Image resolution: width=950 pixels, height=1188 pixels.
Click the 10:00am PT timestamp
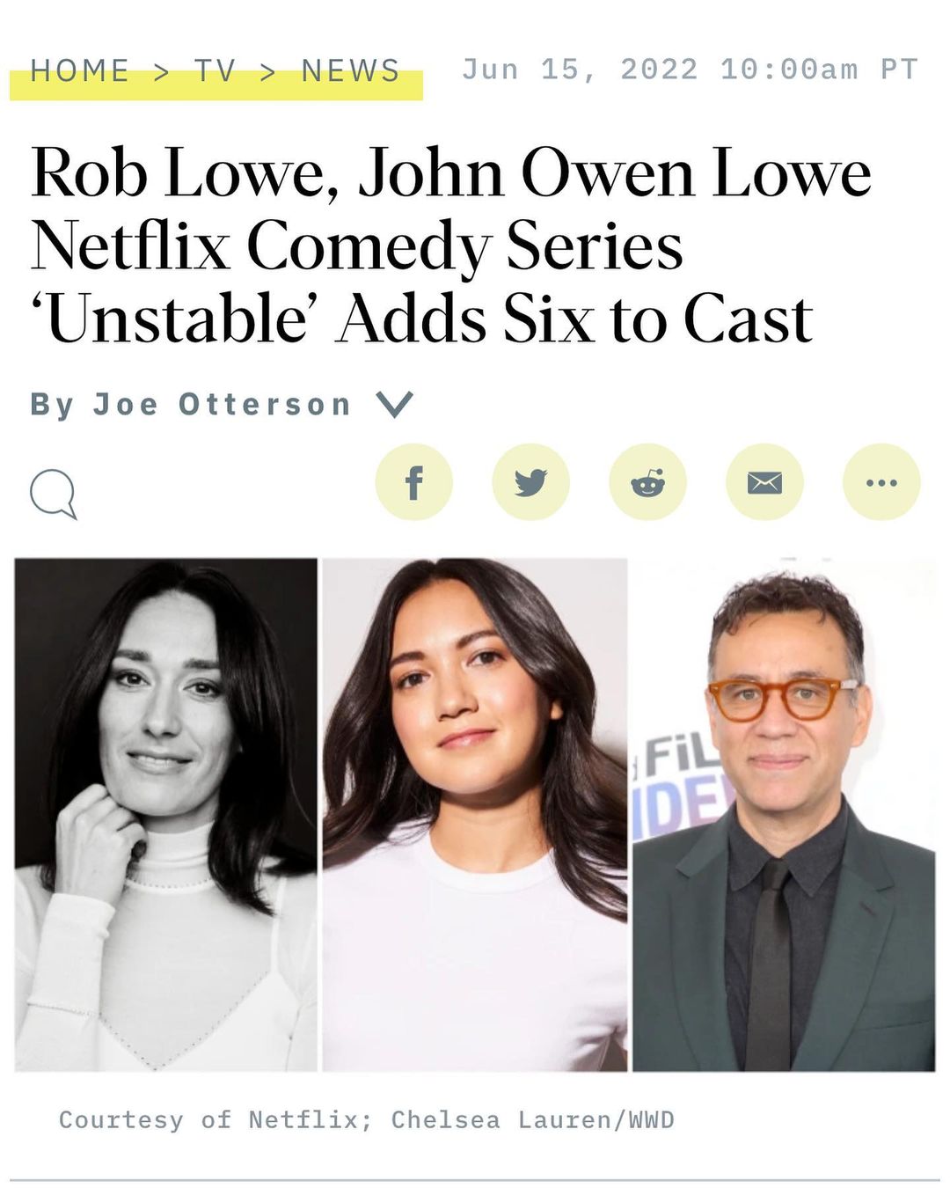point(819,69)
